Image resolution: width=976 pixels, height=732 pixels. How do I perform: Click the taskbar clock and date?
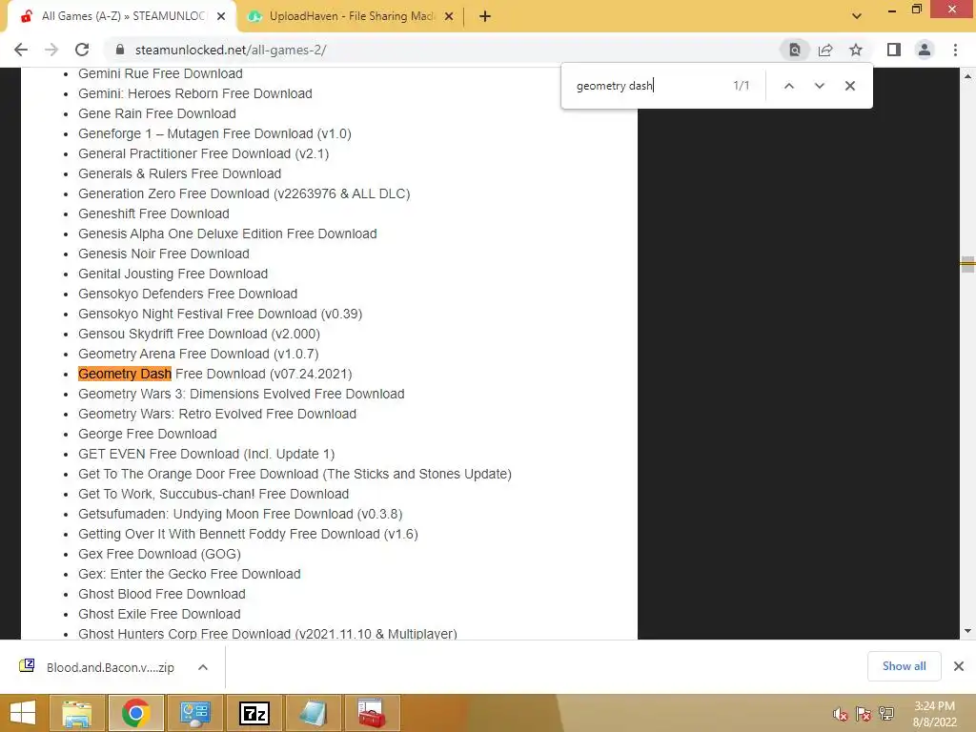(x=934, y=714)
